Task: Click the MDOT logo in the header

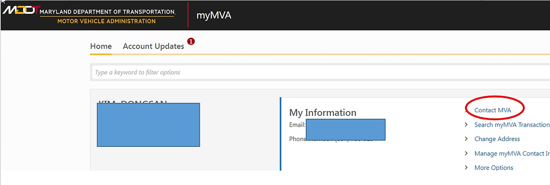Action: click(21, 9)
